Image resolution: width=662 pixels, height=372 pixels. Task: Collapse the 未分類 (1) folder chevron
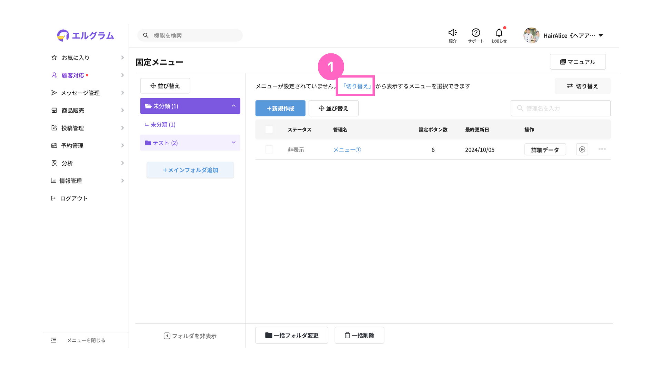click(233, 106)
